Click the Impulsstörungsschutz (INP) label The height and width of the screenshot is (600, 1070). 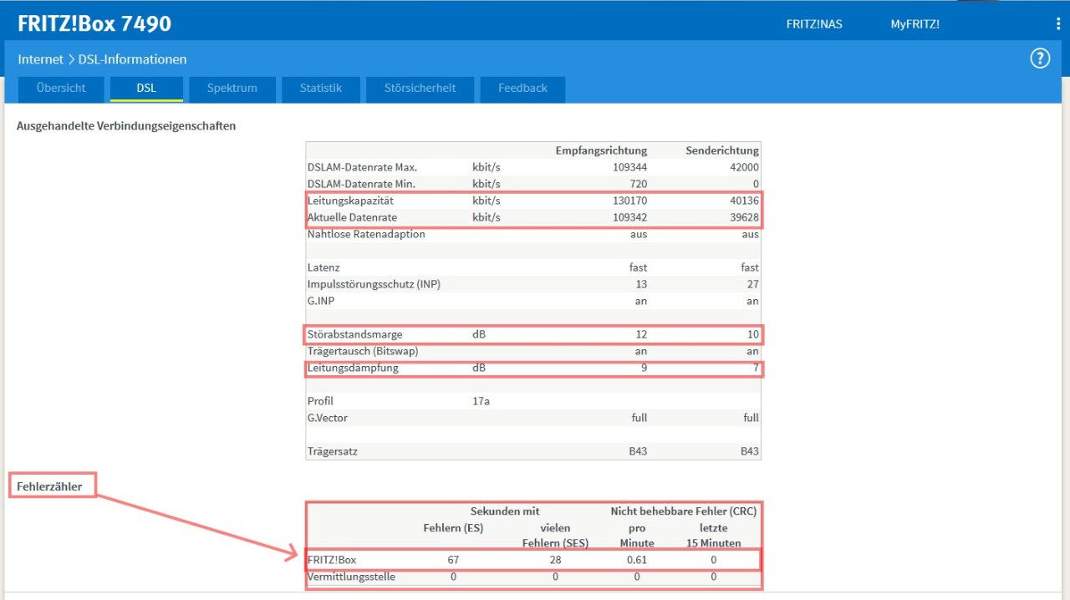[374, 284]
